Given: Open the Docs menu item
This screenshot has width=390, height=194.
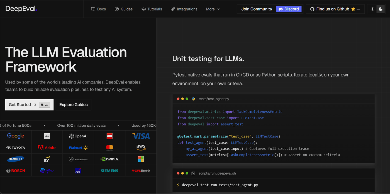Looking at the screenshot, I should [x=98, y=9].
